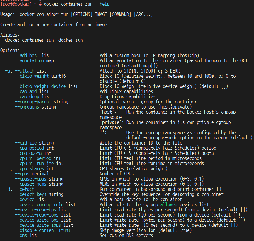Viewport: 254px width, 241px height.
Task: Click the "--dns" option text
Action: point(21,235)
